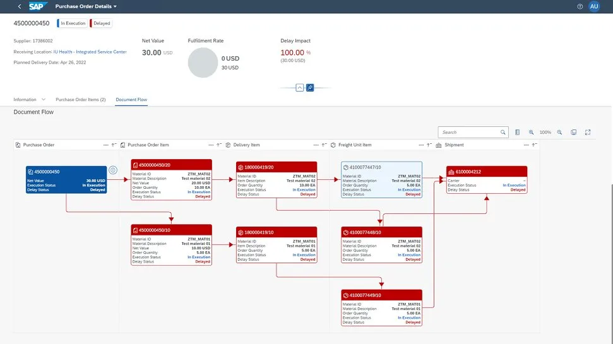Open the help question mark icon
613x344 pixels.
tap(580, 6)
